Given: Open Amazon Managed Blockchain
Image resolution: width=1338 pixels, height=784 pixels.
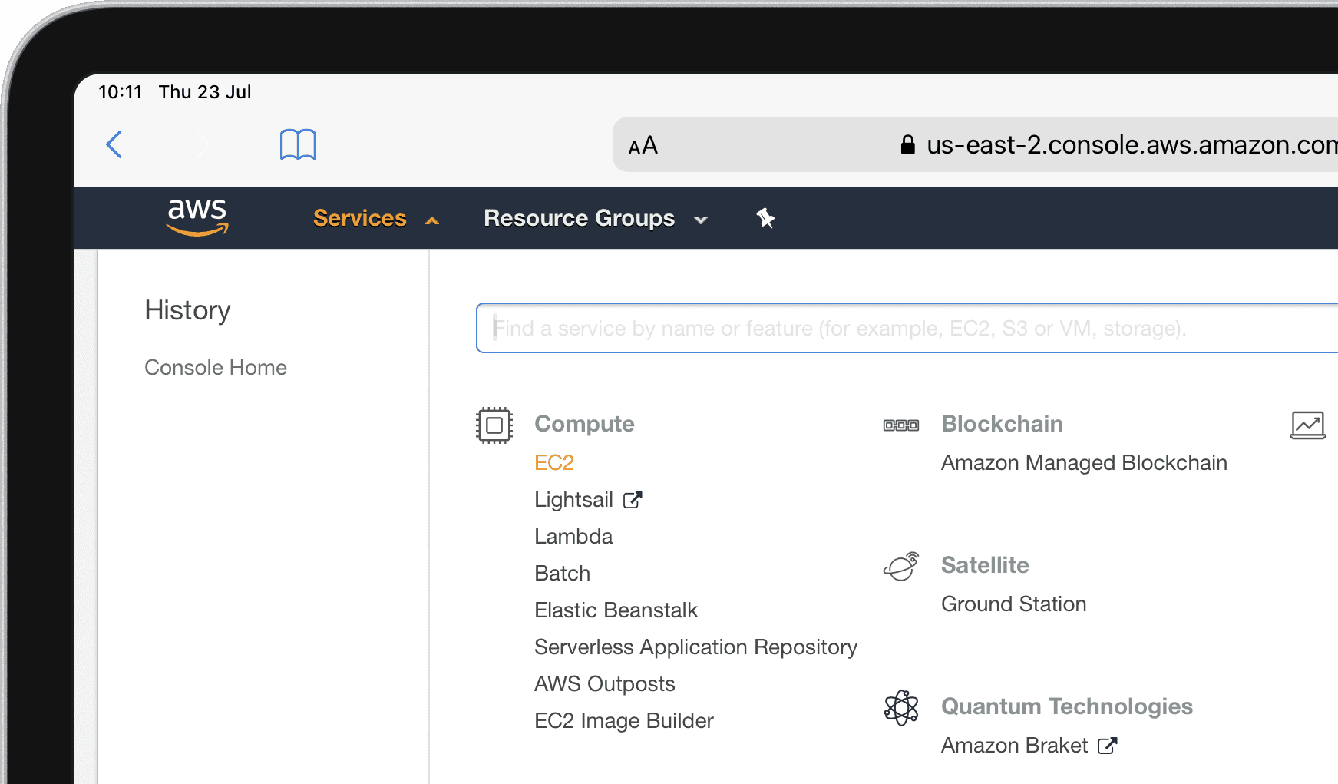Looking at the screenshot, I should coord(1084,463).
